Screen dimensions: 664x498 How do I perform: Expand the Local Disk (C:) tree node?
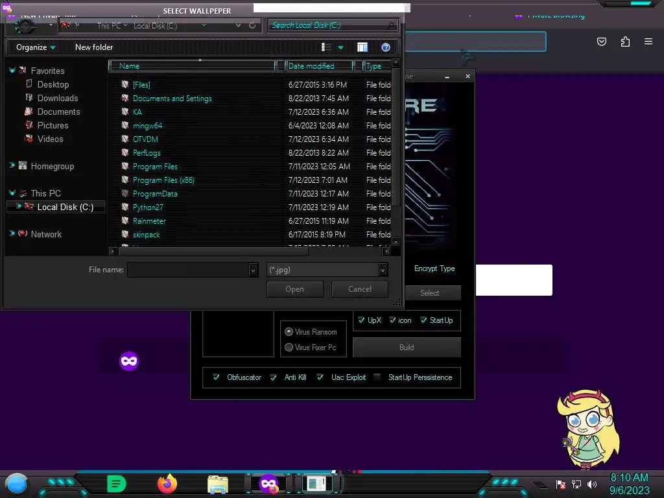(x=18, y=206)
